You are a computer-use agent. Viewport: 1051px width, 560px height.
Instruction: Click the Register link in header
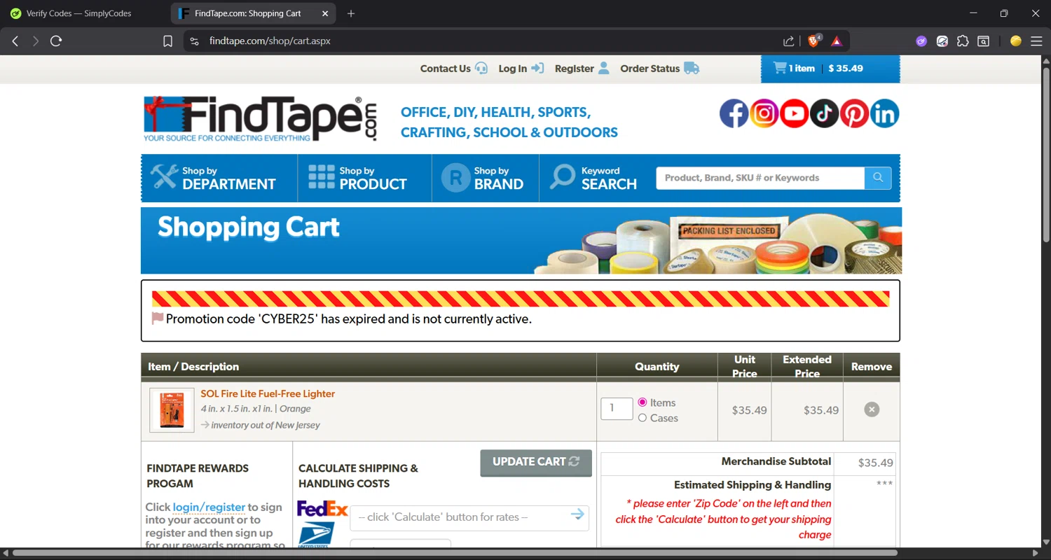coord(582,69)
